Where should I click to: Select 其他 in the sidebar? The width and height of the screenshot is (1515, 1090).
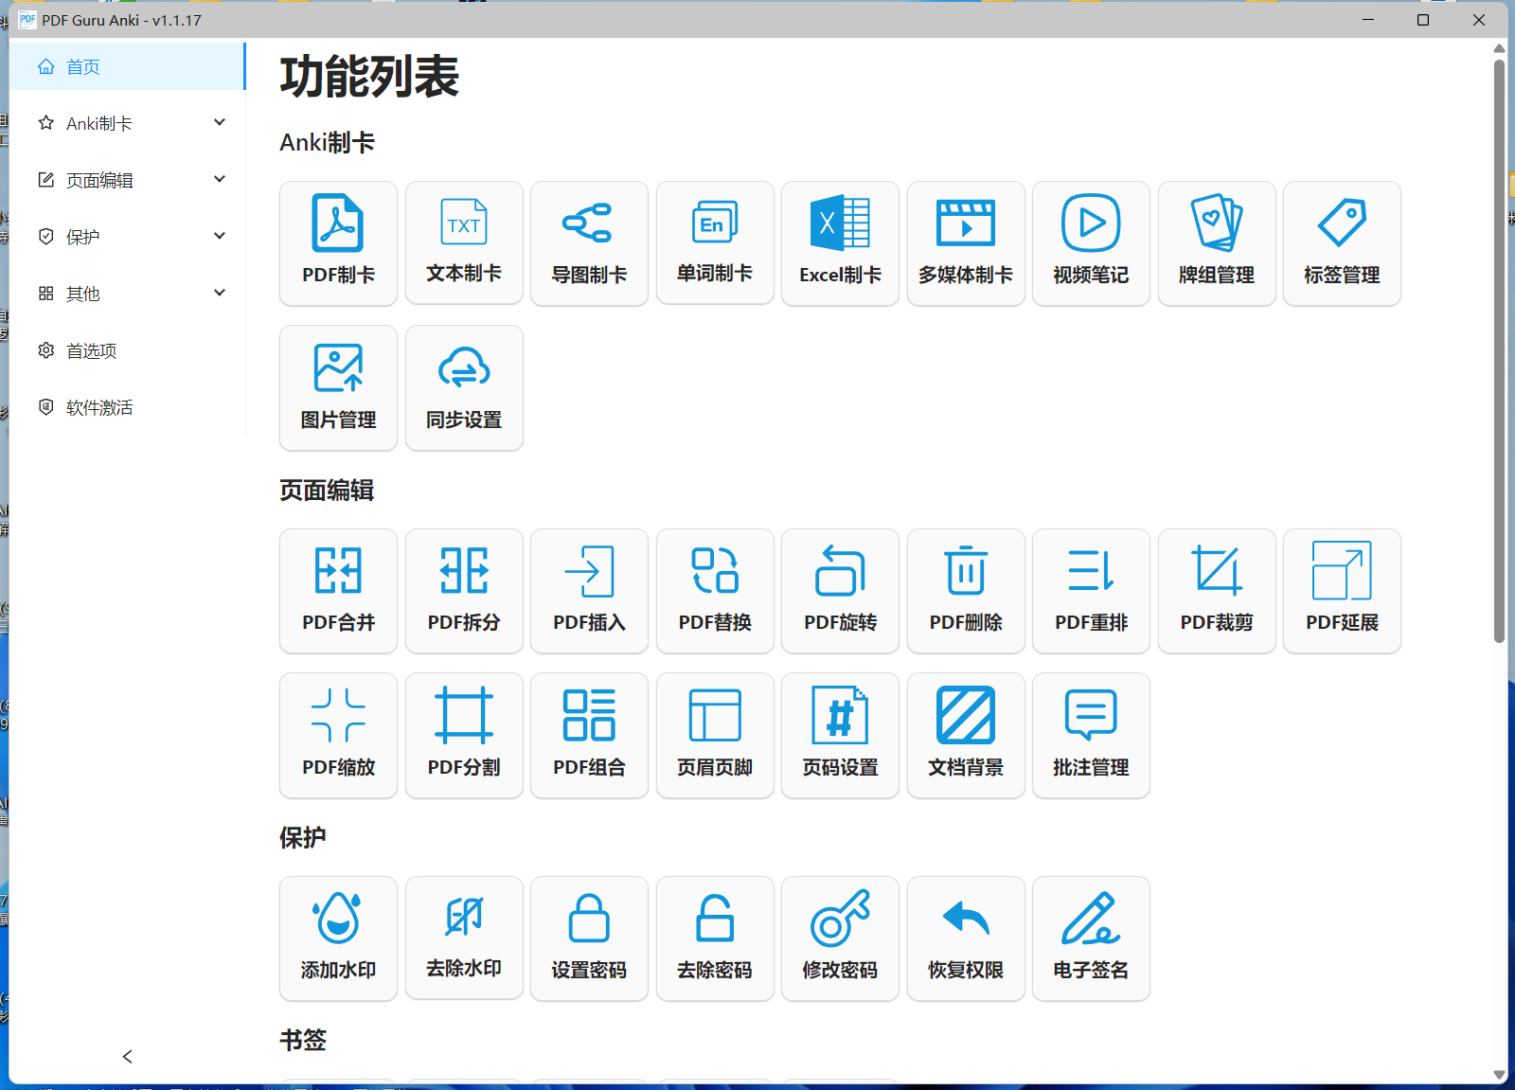(127, 294)
